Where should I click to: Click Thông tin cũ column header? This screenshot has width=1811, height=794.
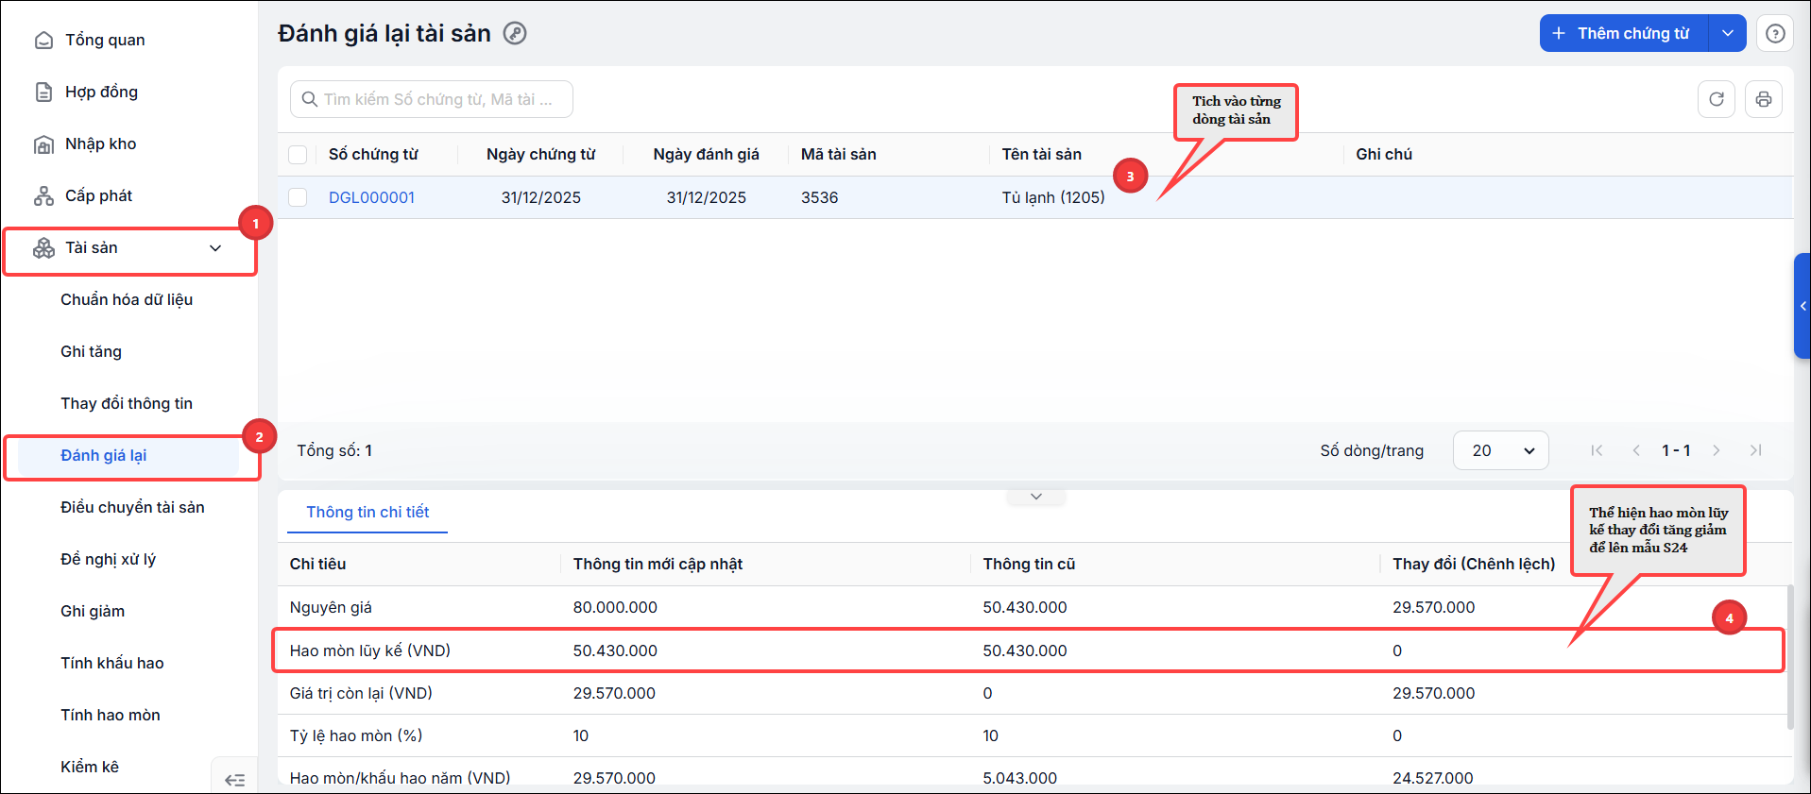click(x=1029, y=564)
